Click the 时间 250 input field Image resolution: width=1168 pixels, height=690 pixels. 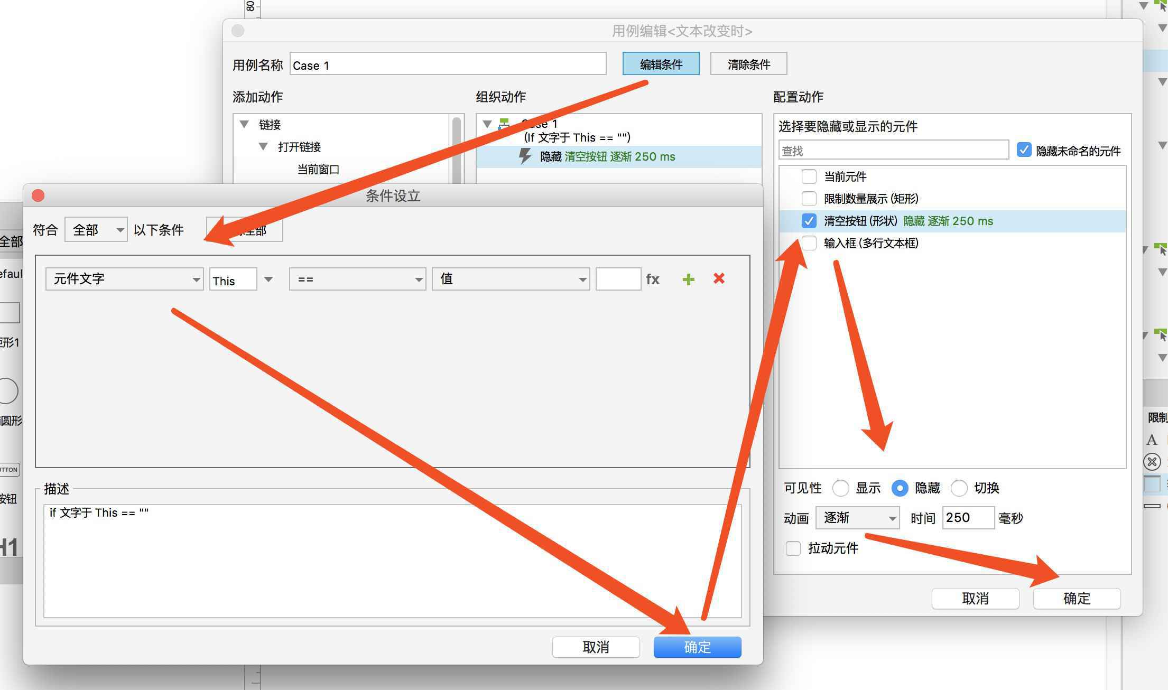(968, 518)
